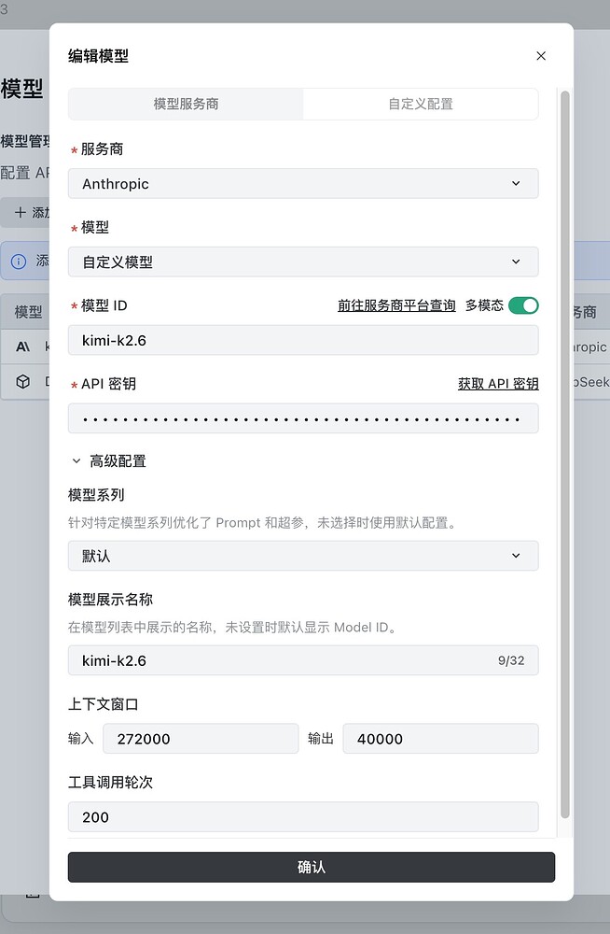Click the Anthropic logo icon in model table
This screenshot has width=610, height=934.
coord(22,347)
